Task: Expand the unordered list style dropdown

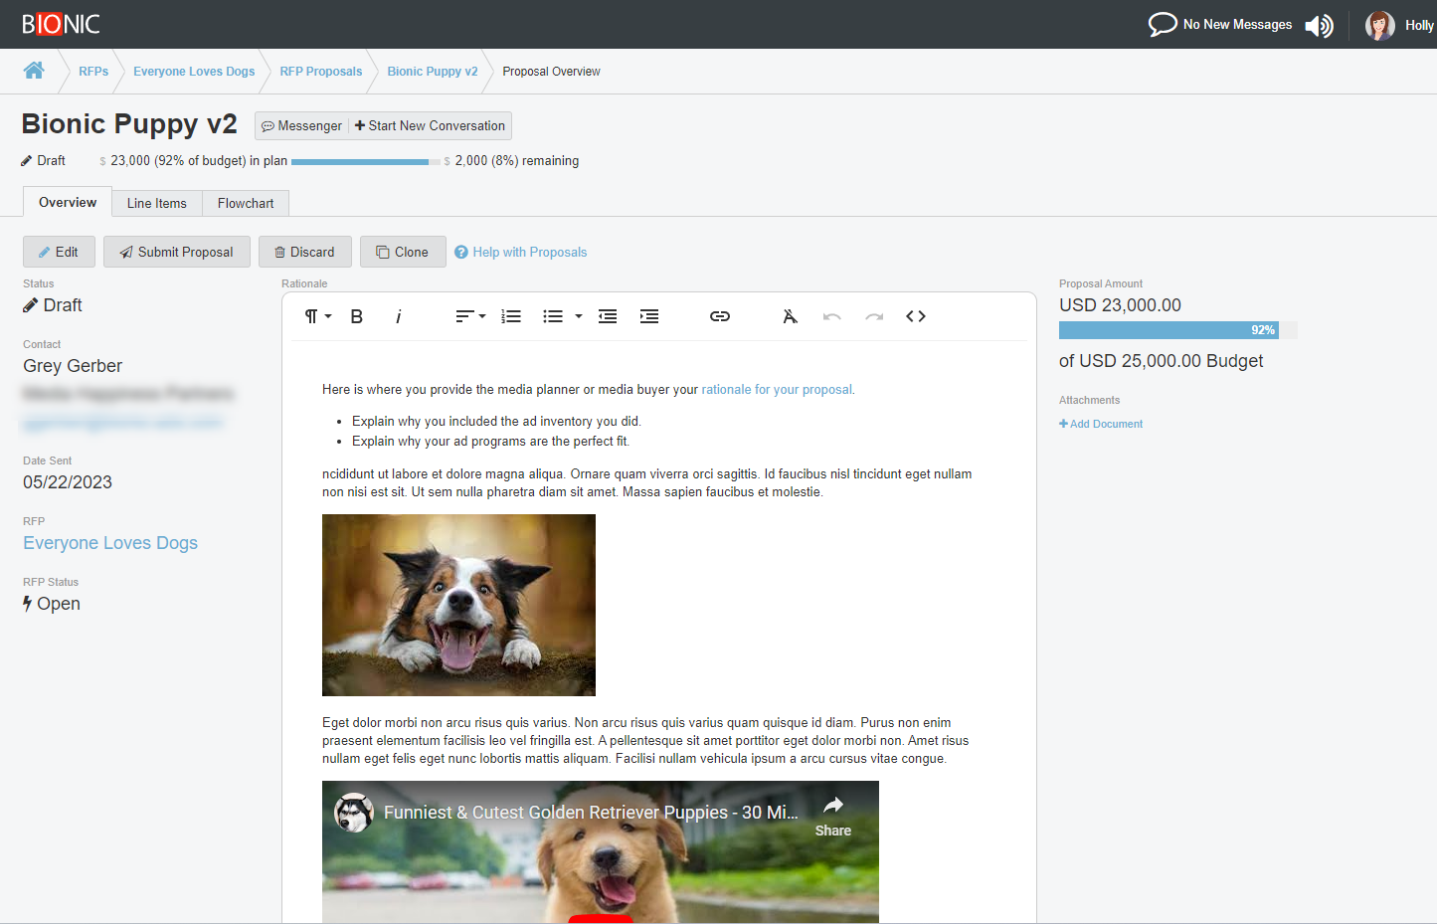Action: click(579, 316)
